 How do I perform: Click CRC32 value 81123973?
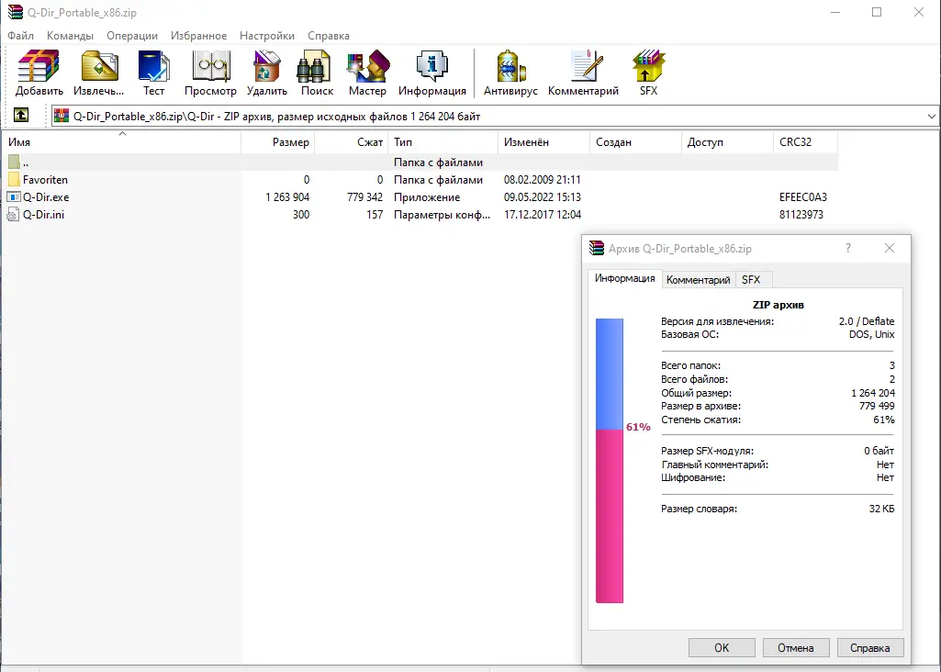(801, 214)
